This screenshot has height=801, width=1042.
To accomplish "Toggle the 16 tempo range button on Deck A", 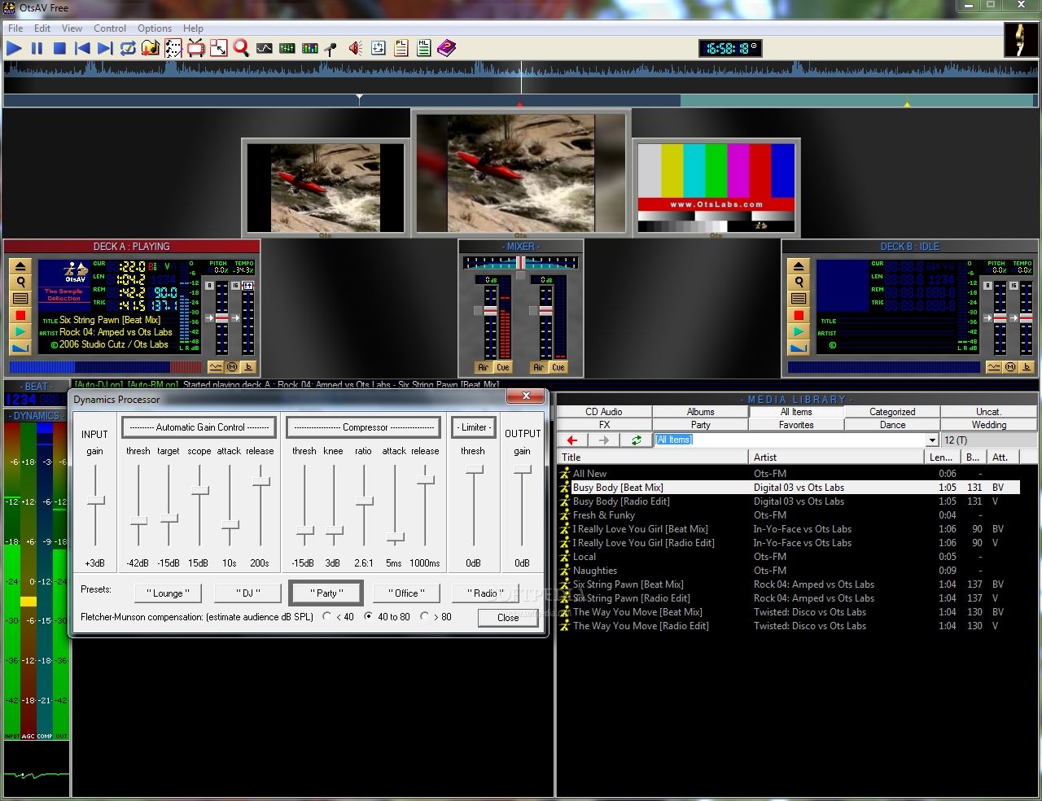I will pyautogui.click(x=235, y=286).
